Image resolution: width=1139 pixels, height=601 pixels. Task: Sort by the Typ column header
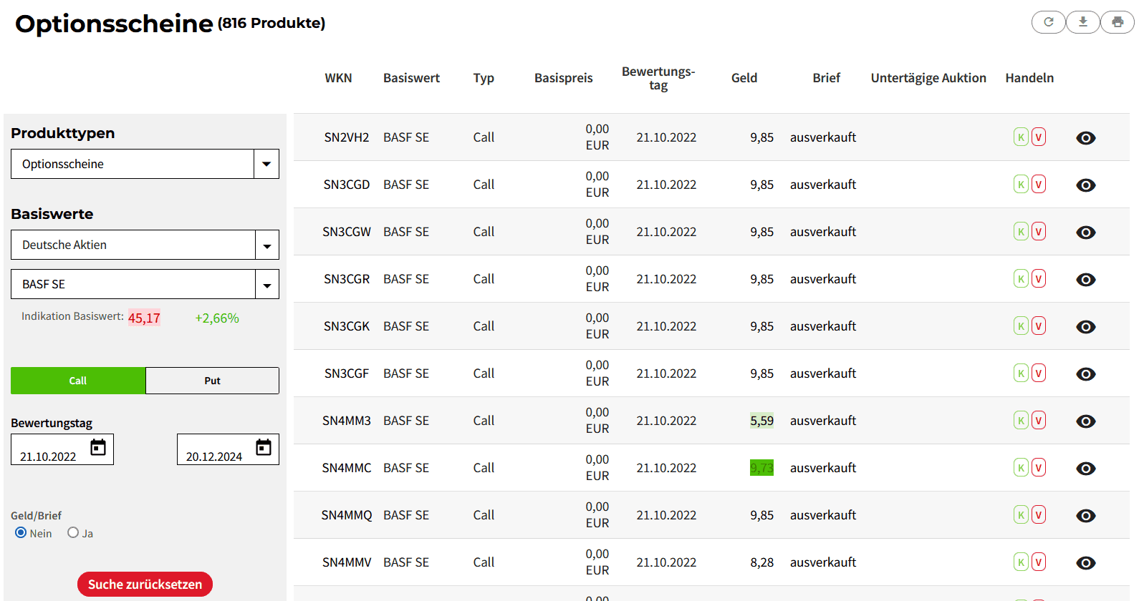click(x=484, y=78)
